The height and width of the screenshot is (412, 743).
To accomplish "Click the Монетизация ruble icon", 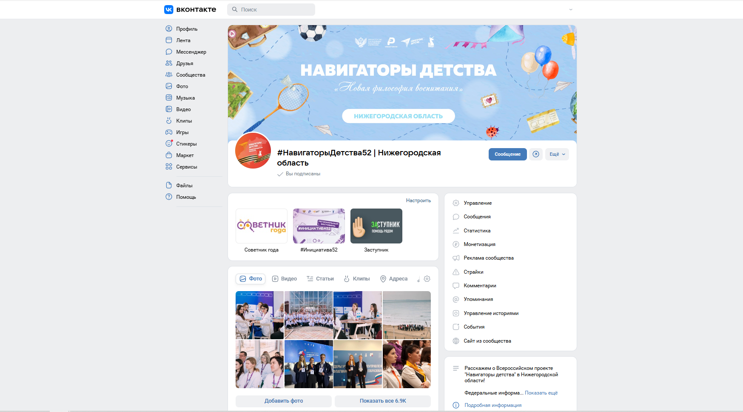I will (x=456, y=244).
